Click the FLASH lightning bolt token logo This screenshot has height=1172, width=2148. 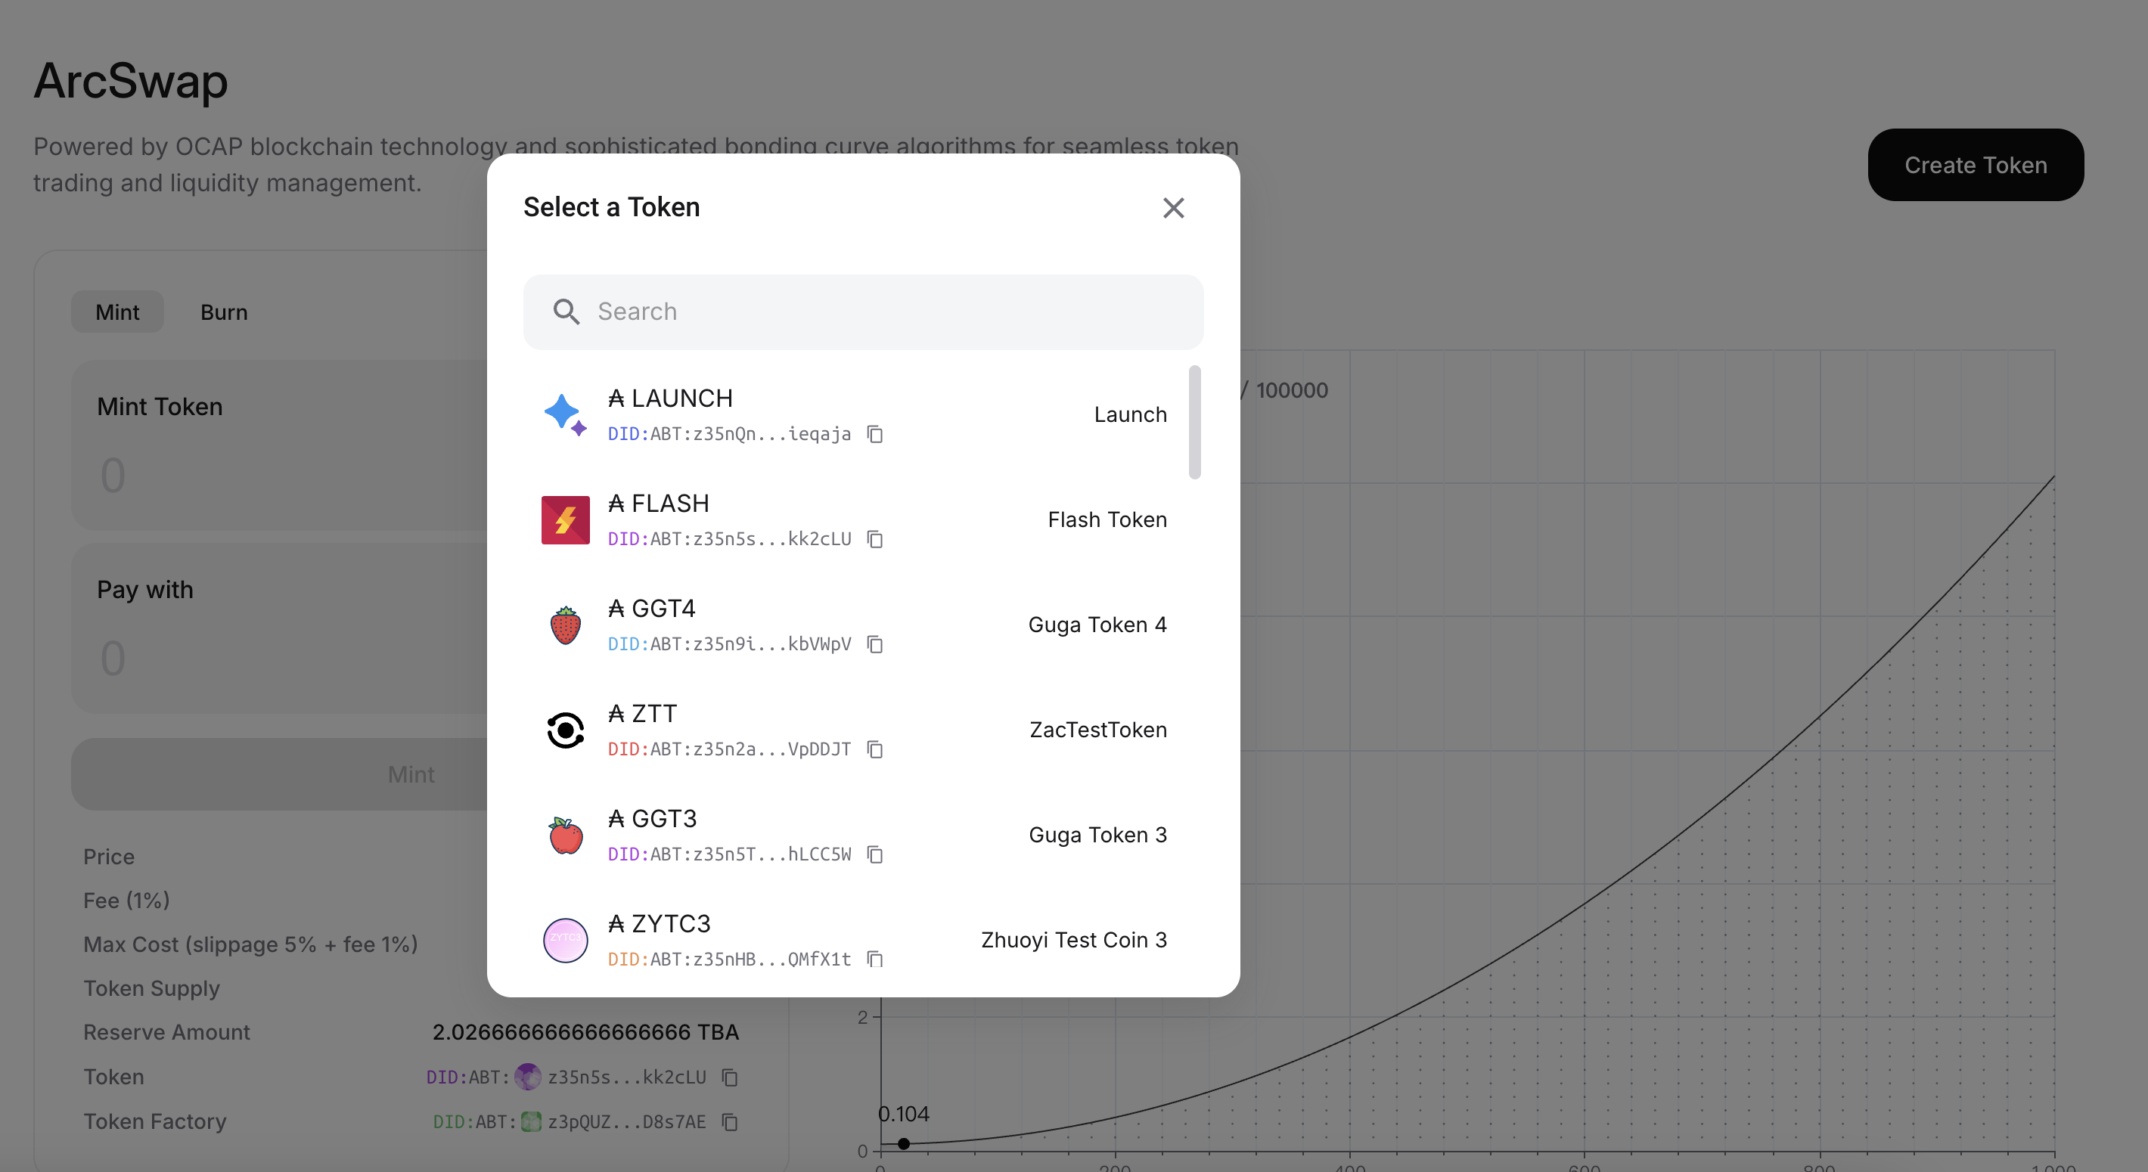[x=565, y=520]
